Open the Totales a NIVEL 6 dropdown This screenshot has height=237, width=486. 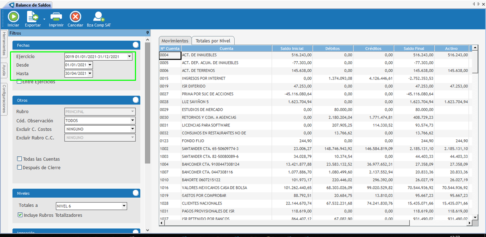pos(124,206)
